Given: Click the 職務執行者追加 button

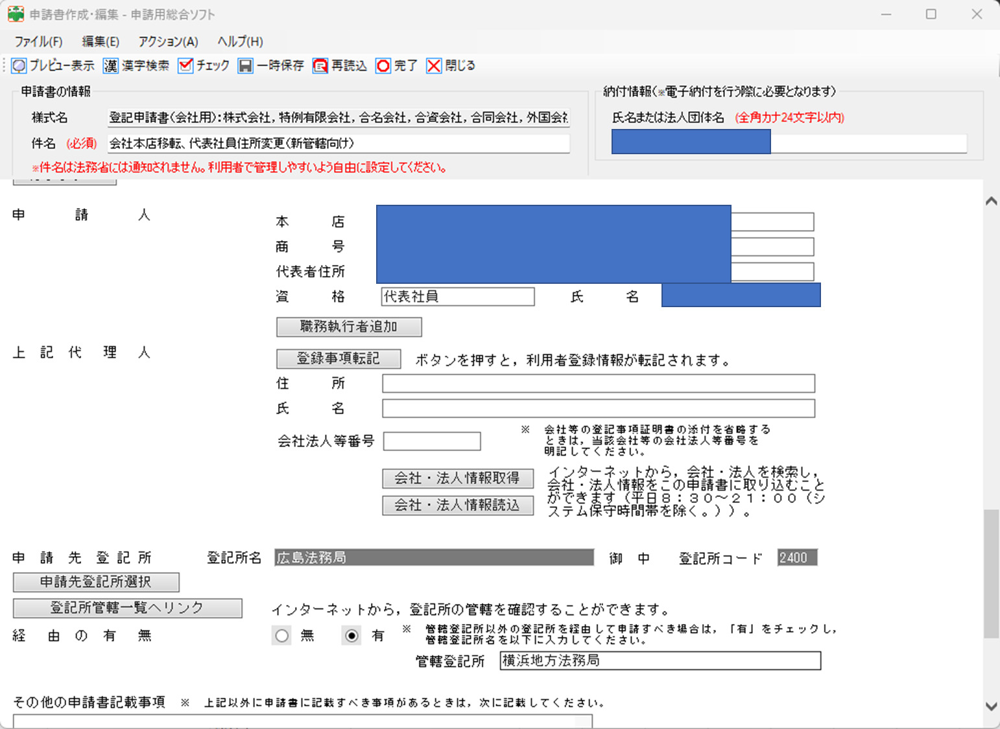Looking at the screenshot, I should click(349, 327).
